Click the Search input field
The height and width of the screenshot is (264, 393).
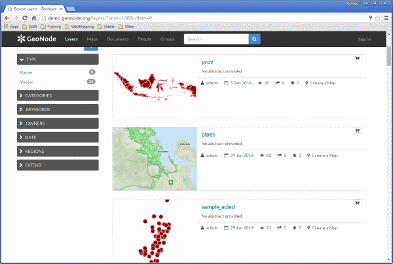[x=216, y=39]
